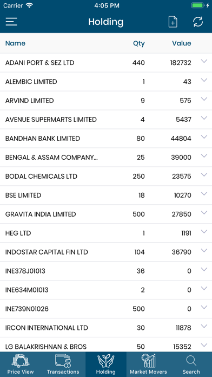Screen dimensions: 212x377
Task: Select the GRAVITA INDIA LIMITED holding
Action: pos(106,214)
